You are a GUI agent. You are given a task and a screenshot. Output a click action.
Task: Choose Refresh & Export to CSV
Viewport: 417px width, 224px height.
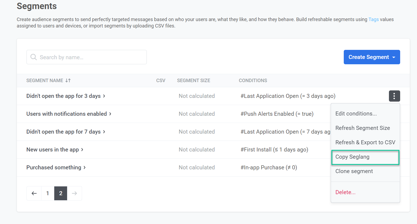coord(365,142)
